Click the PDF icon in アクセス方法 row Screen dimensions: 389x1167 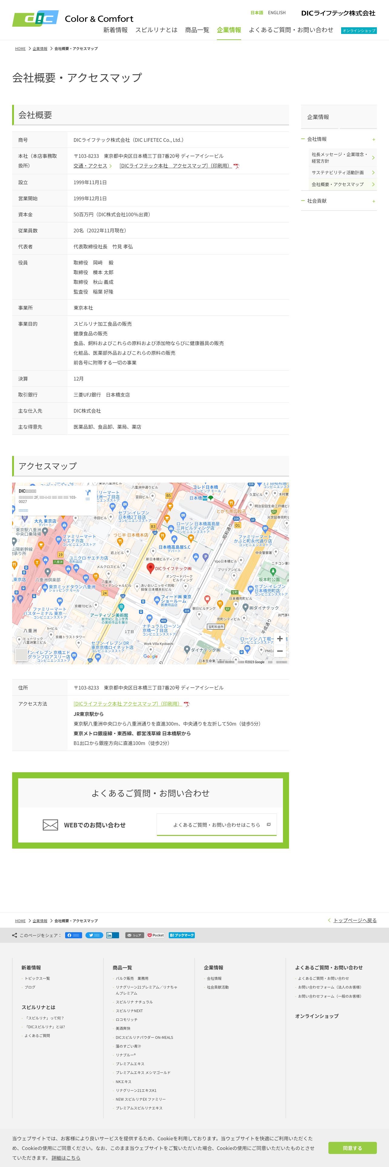pyautogui.click(x=186, y=704)
